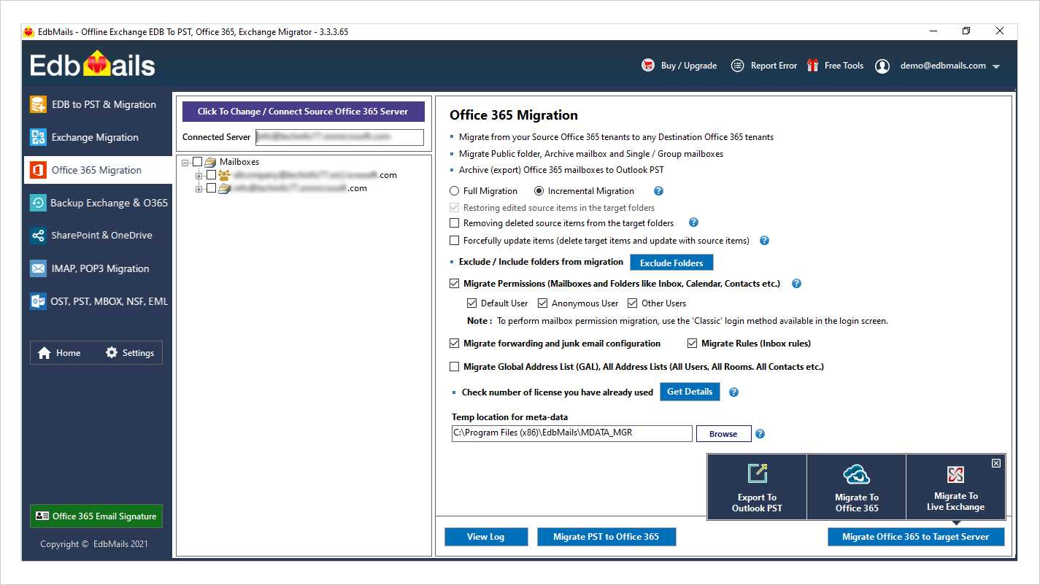Viewport: 1040px width, 585px height.
Task: Select Full Migration radio button
Action: [x=454, y=191]
